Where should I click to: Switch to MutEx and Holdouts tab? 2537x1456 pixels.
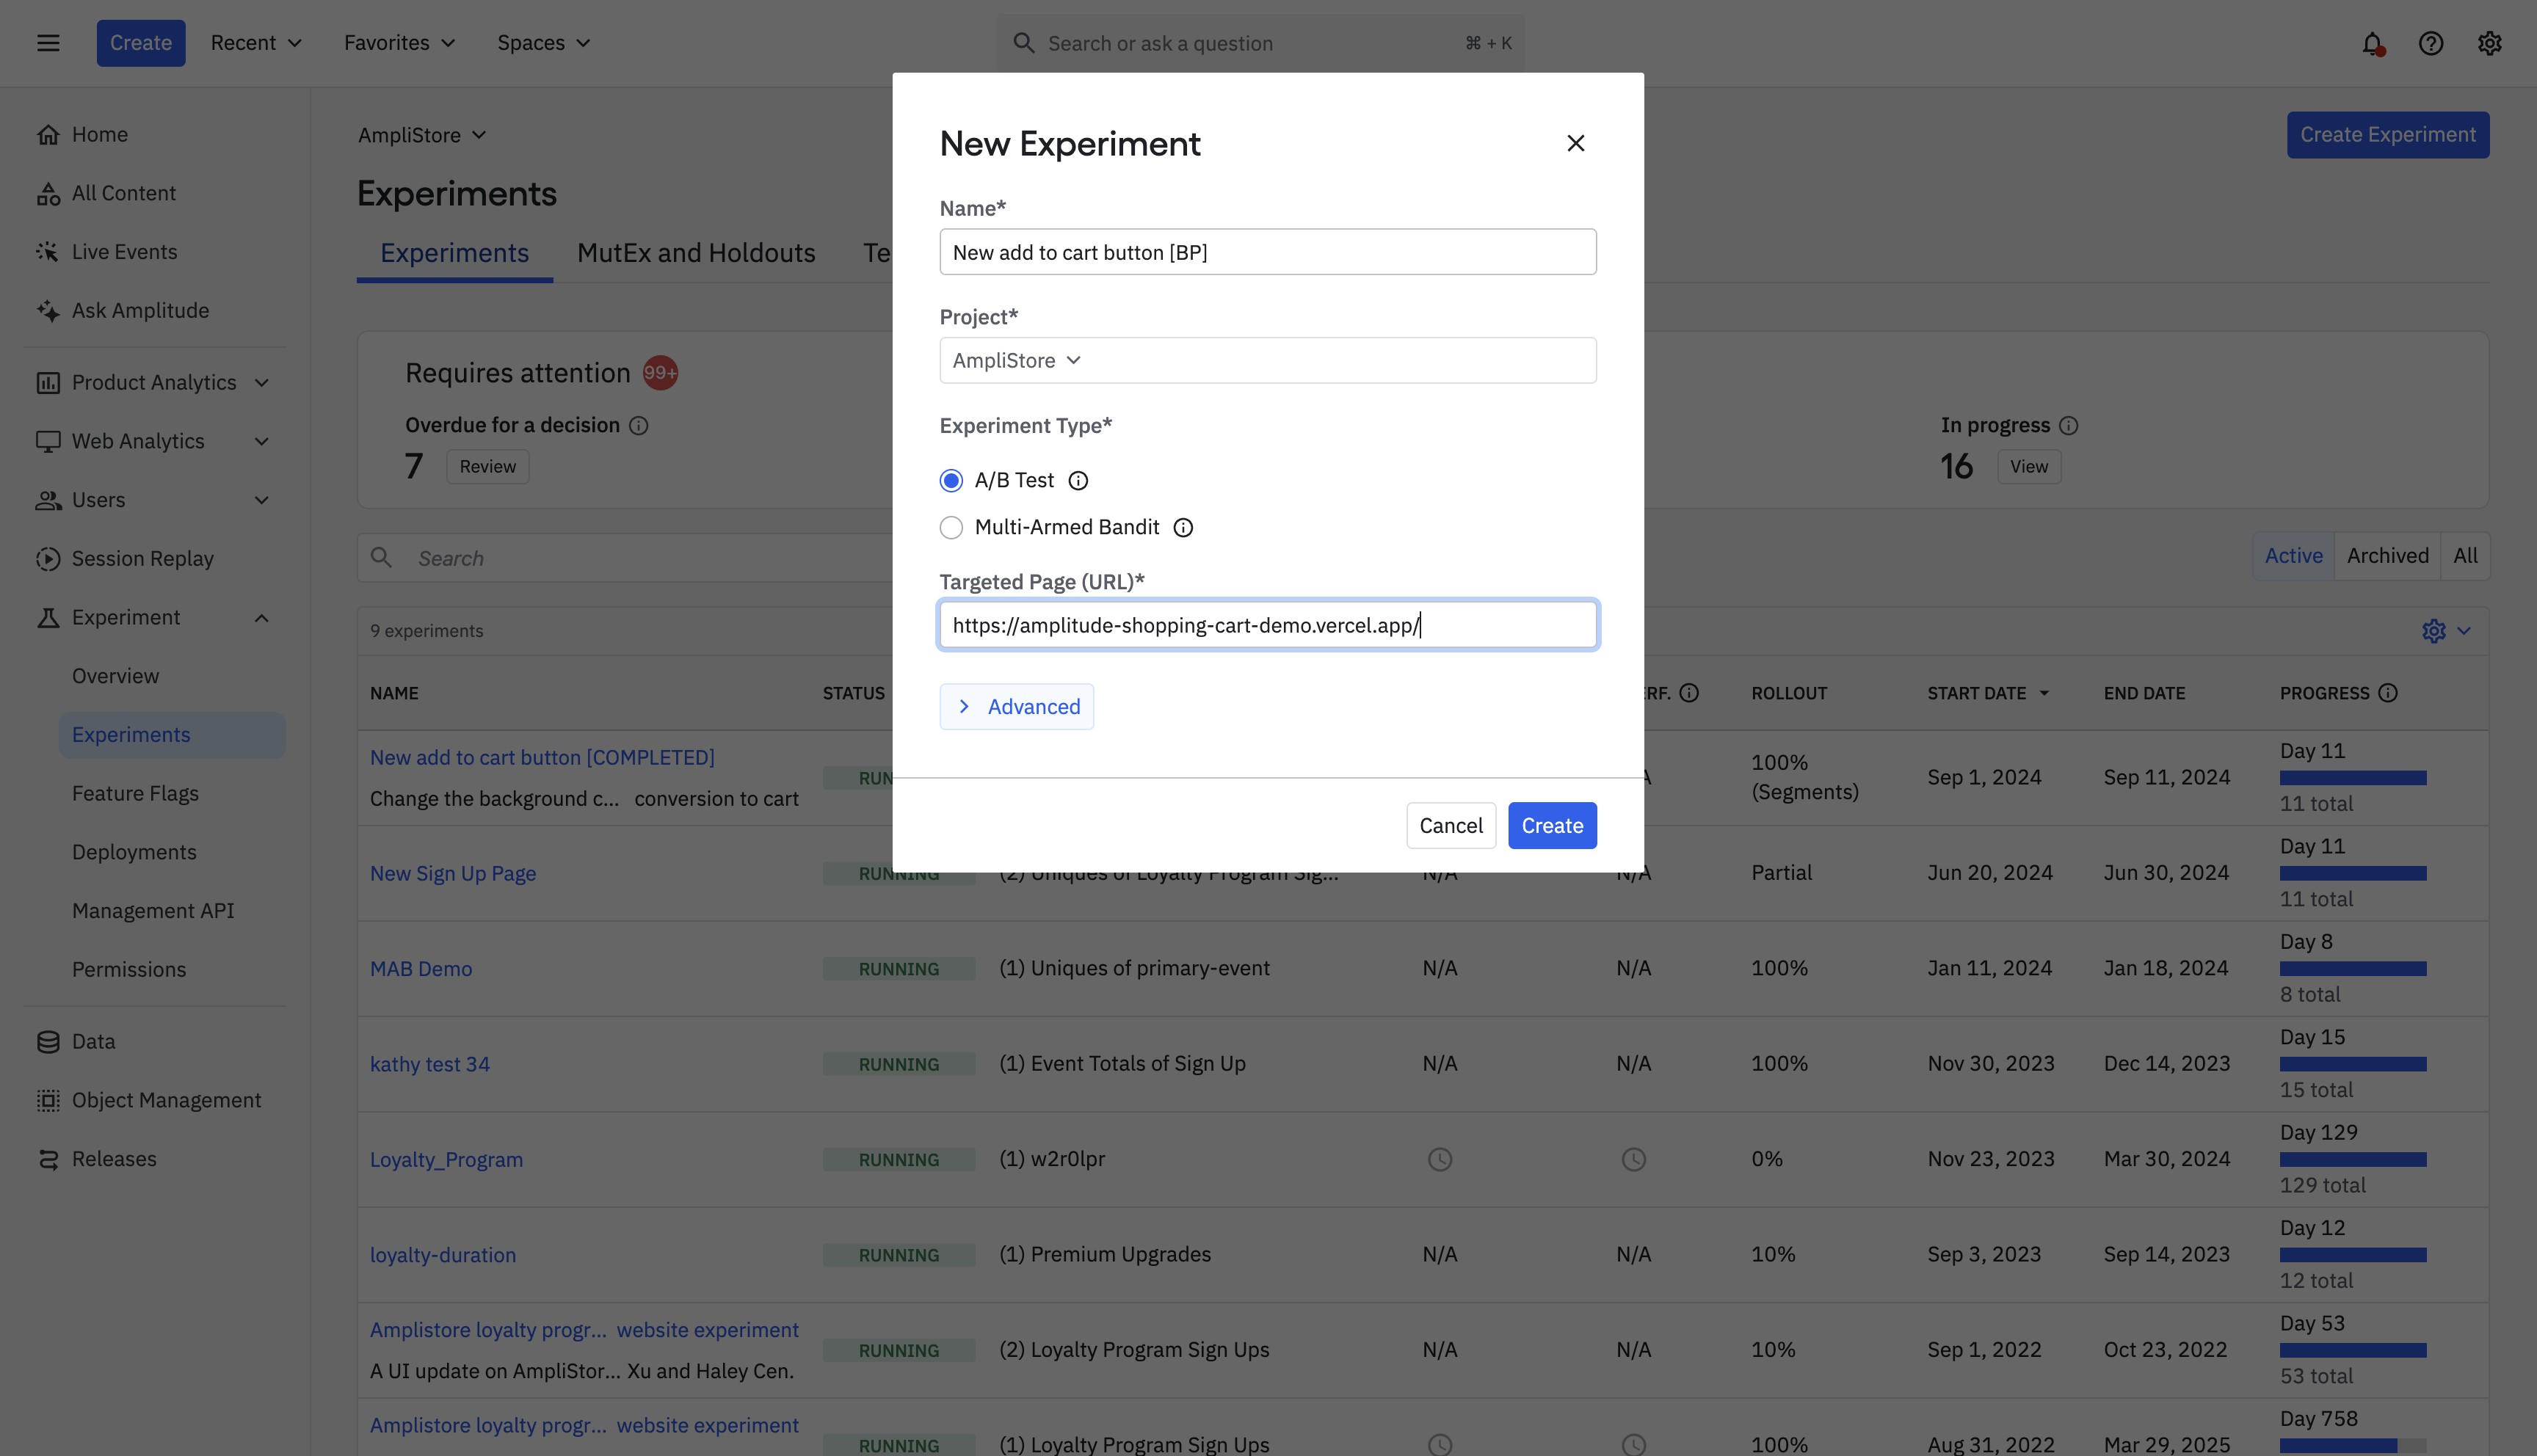click(696, 253)
